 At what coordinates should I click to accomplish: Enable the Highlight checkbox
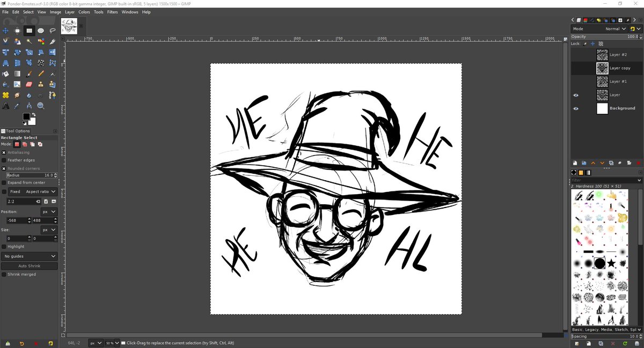tap(4, 247)
